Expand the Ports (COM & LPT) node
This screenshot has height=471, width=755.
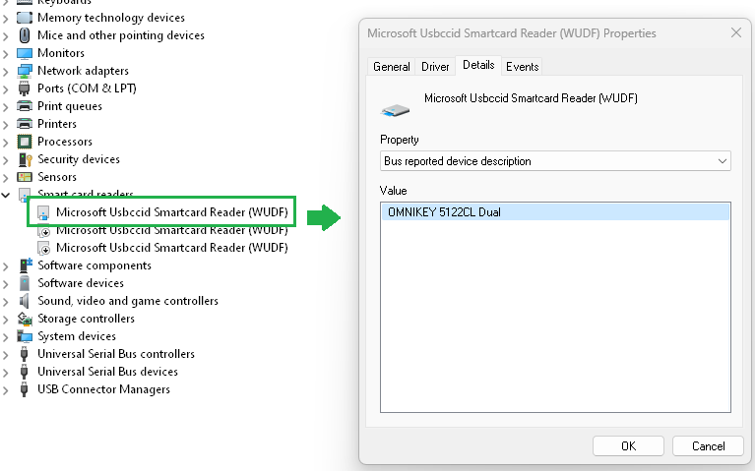tap(8, 88)
